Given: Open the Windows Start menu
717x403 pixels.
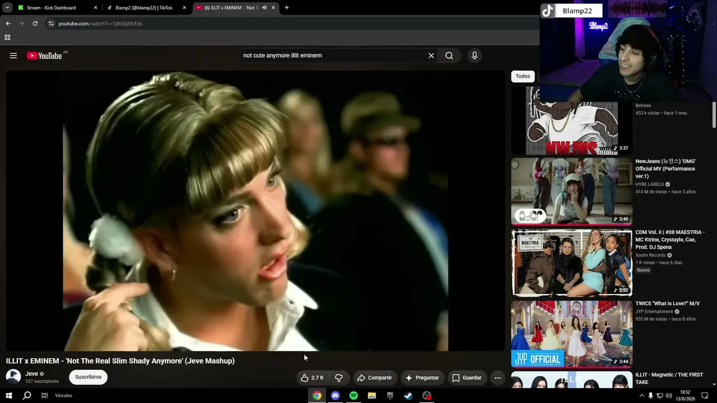Looking at the screenshot, I should pyautogui.click(x=9, y=396).
